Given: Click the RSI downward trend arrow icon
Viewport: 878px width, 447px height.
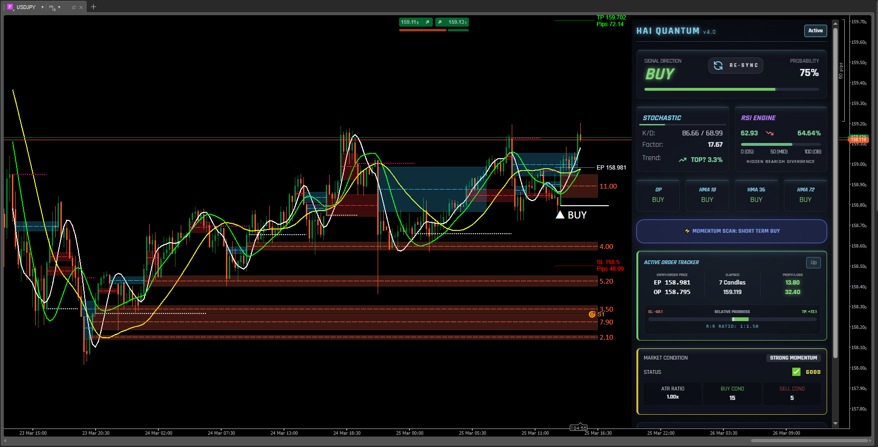Looking at the screenshot, I should pos(770,133).
